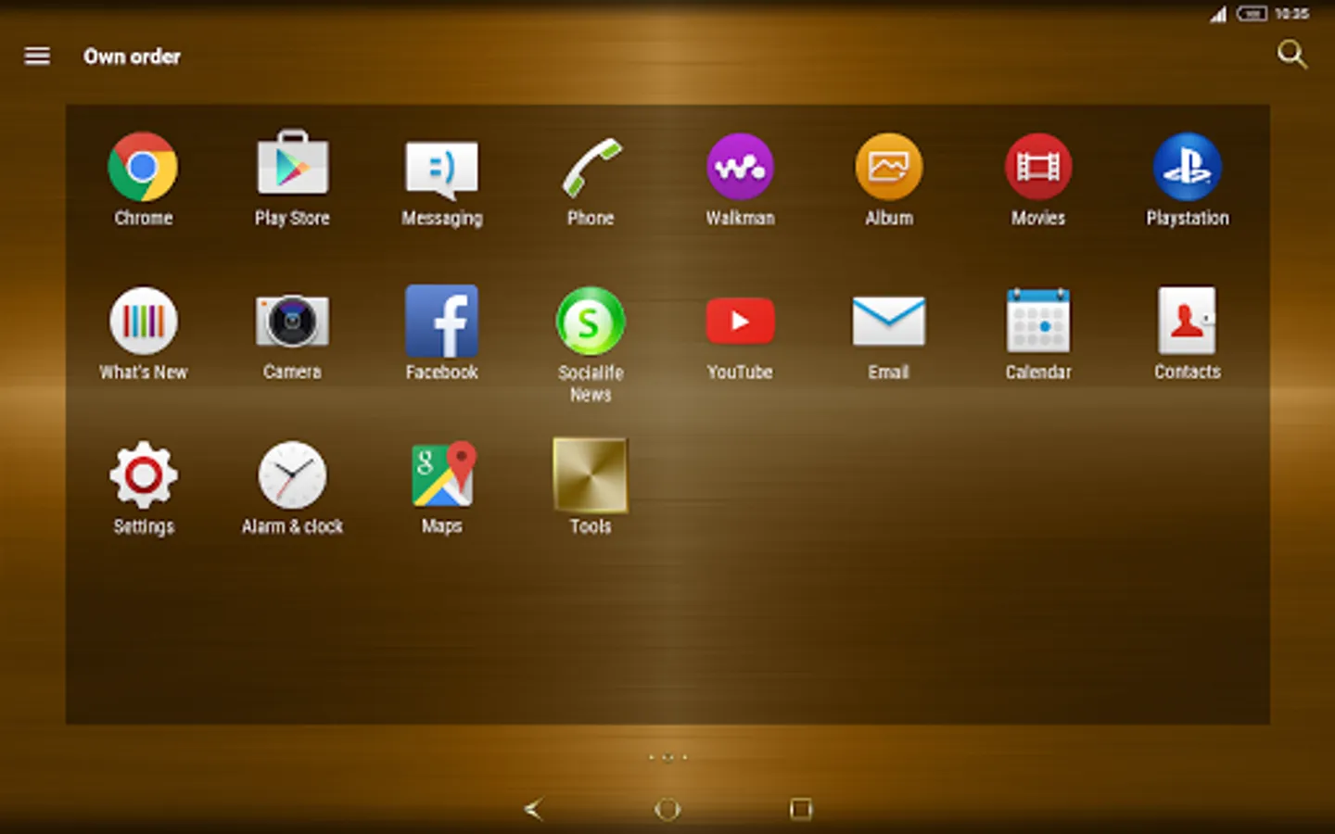The width and height of the screenshot is (1335, 834).
Task: Open the Settings gear app
Action: point(143,475)
